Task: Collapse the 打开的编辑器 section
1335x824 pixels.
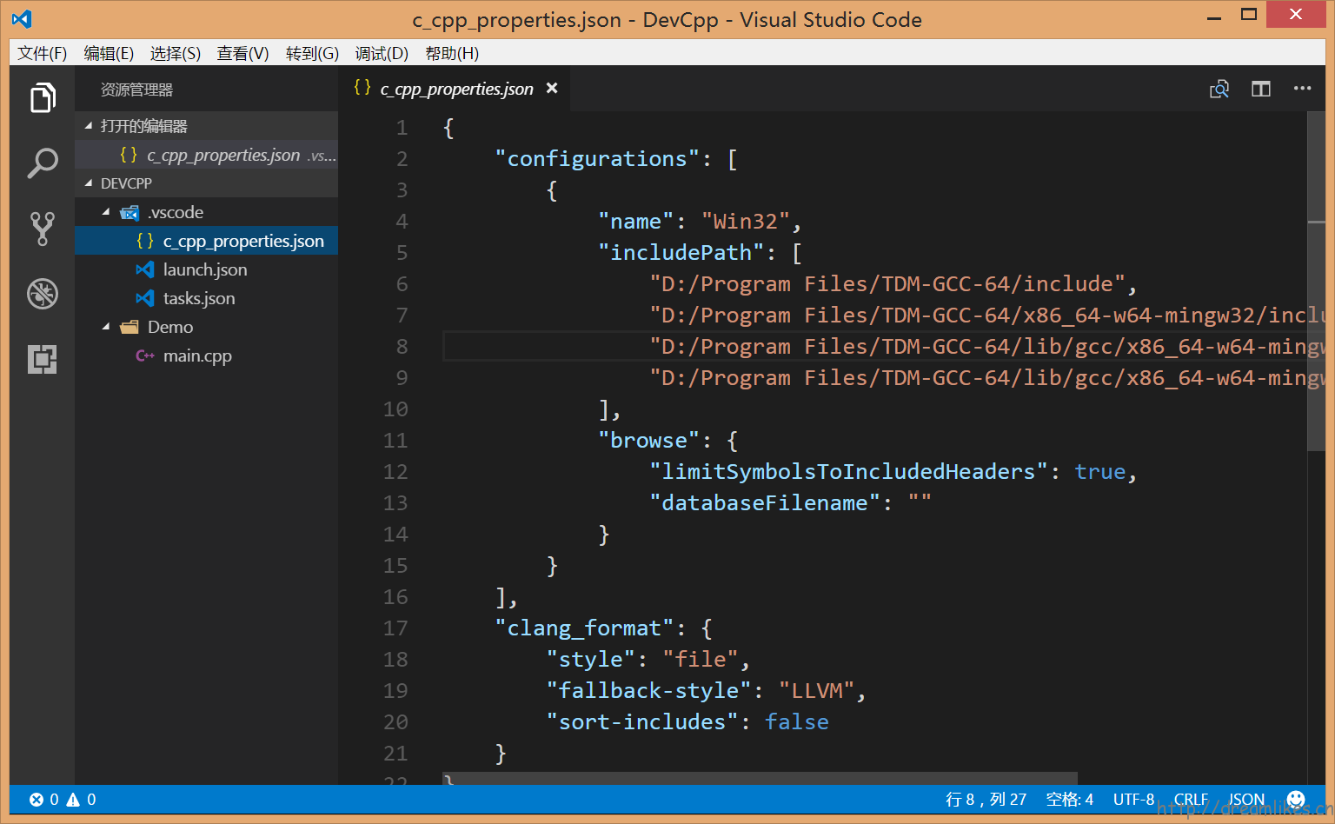Action: 89,126
